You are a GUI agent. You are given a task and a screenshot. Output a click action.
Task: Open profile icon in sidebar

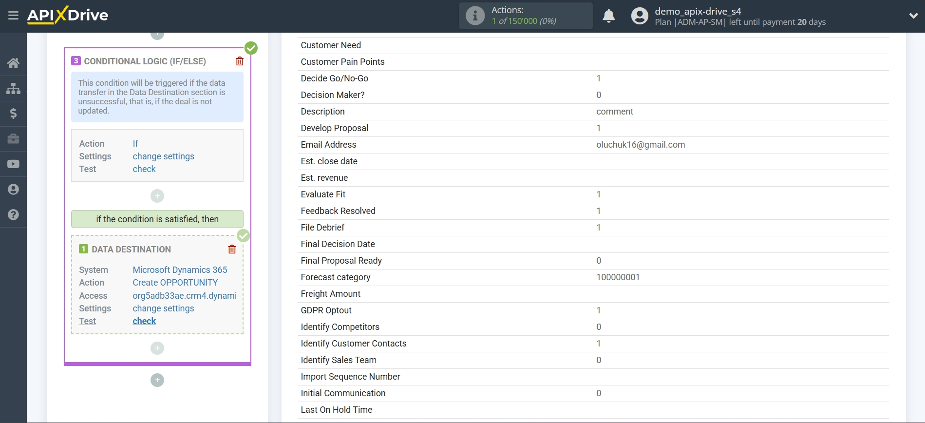13,190
